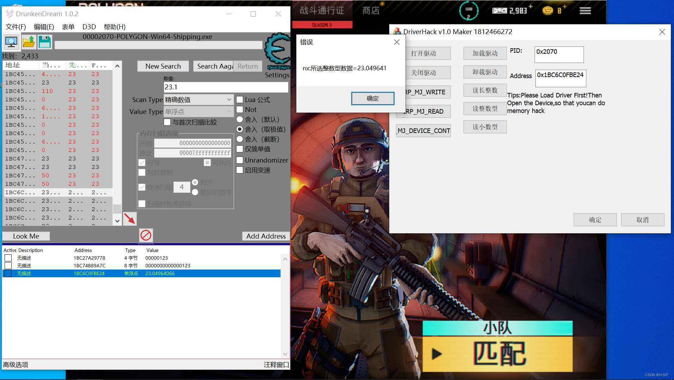Open the Value Type 单浮点 dropdown
674x380 pixels.
click(x=199, y=112)
